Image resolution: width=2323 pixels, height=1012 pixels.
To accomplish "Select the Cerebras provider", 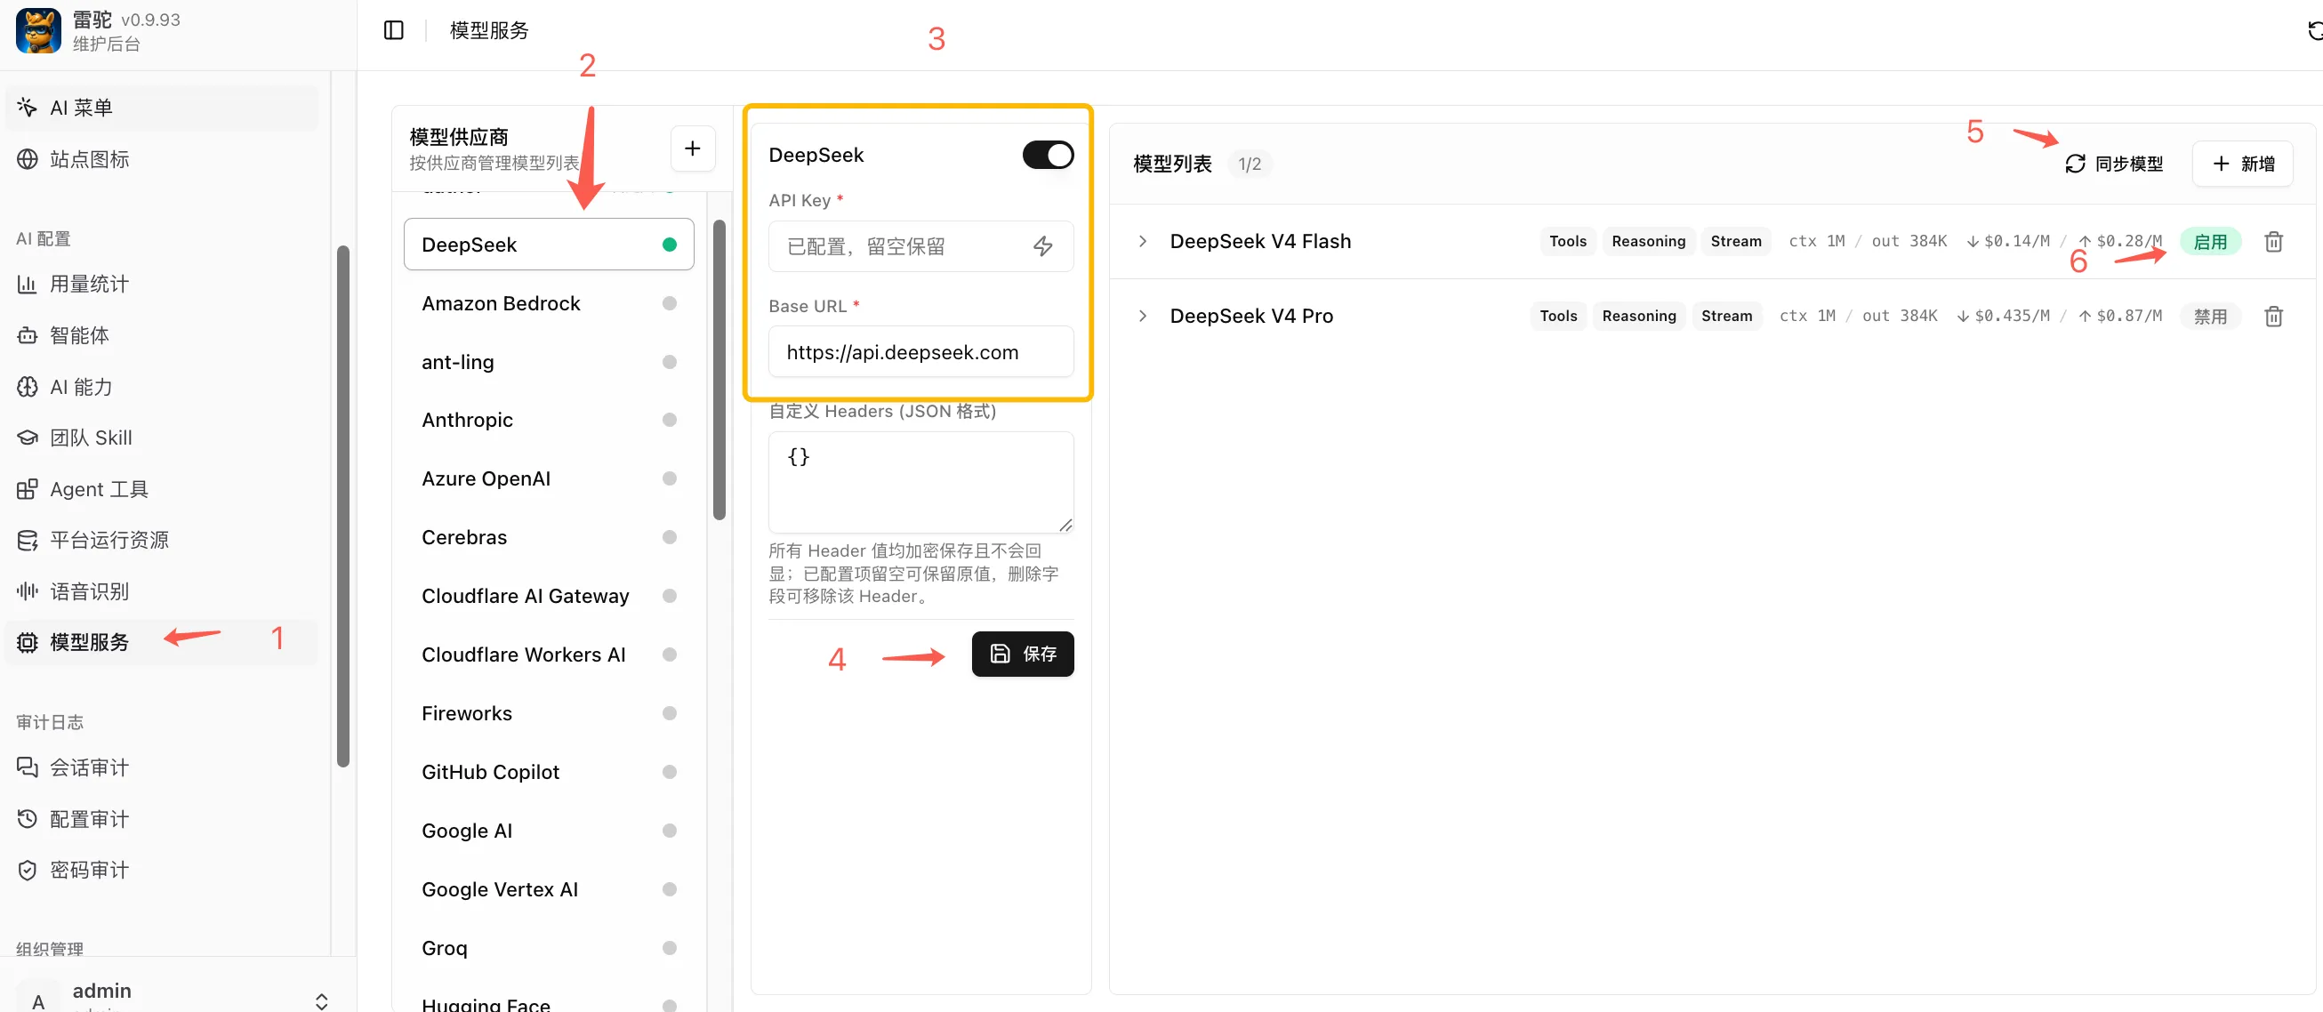I will (x=550, y=537).
